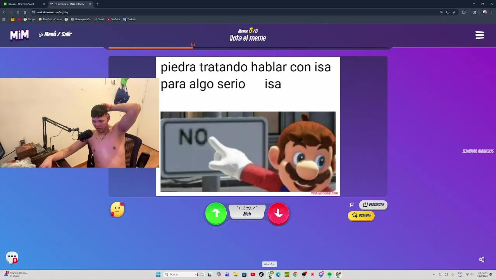Vote Meh with the shrug button
The height and width of the screenshot is (279, 496).
[x=247, y=212]
